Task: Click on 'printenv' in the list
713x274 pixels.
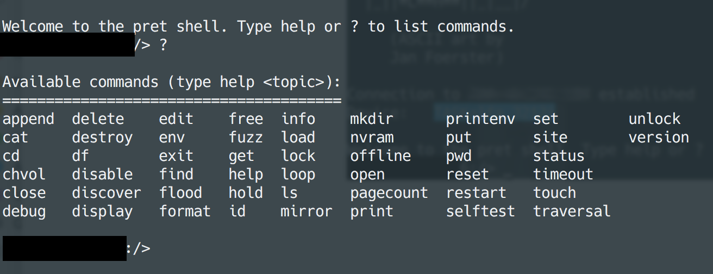Action: coord(480,120)
